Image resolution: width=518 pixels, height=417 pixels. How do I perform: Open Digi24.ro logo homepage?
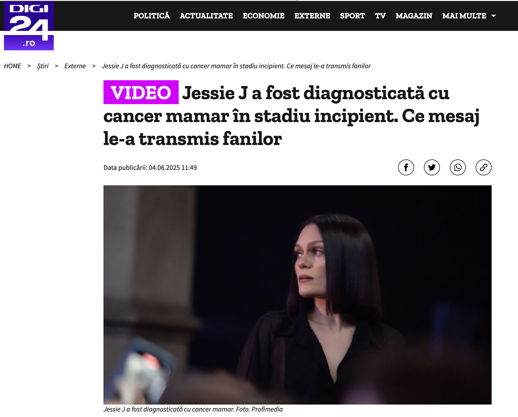(x=29, y=26)
